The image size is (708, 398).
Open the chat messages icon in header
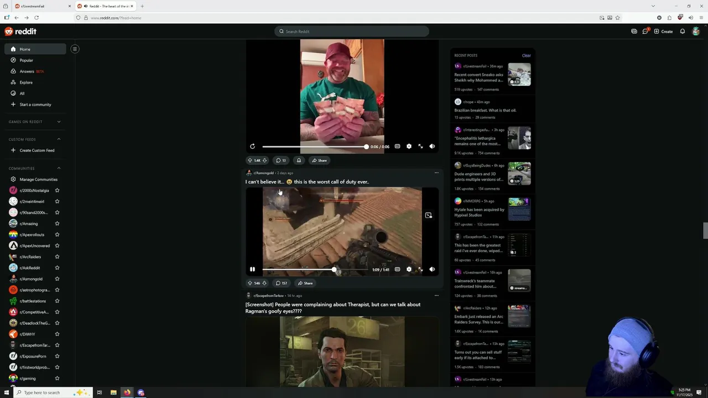coord(645,32)
